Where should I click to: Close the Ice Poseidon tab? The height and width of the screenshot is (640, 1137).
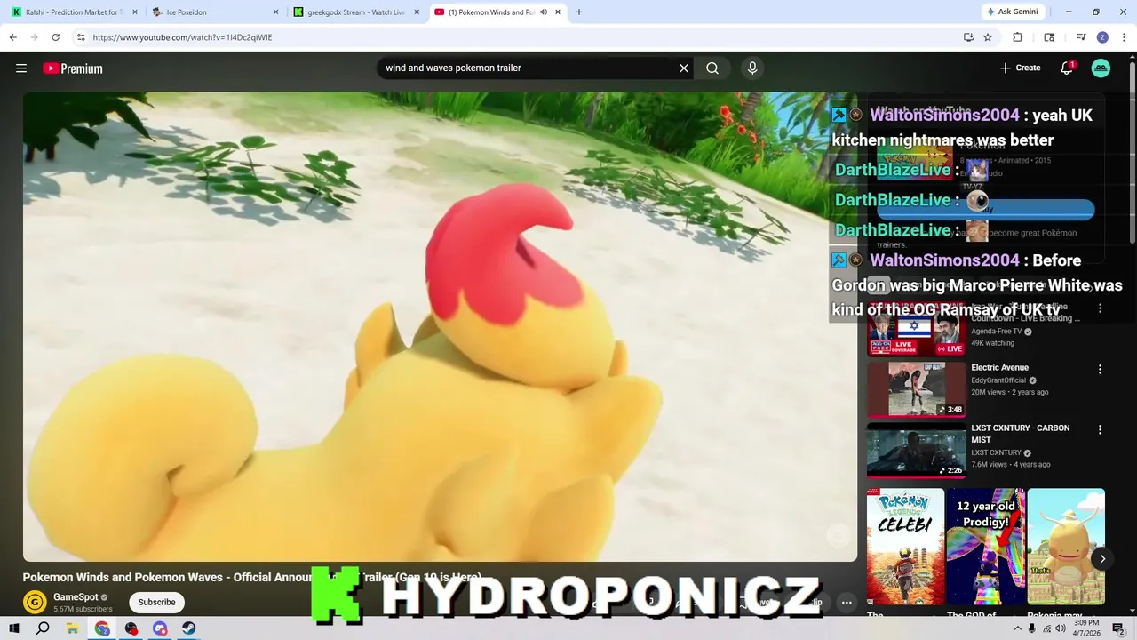click(276, 12)
